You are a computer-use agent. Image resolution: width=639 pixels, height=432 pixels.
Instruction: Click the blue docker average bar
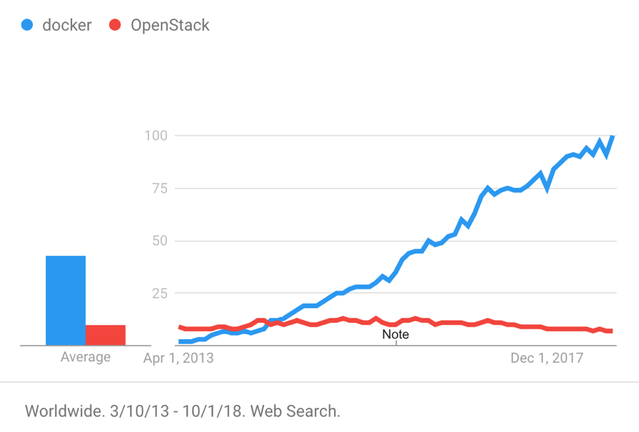click(66, 300)
